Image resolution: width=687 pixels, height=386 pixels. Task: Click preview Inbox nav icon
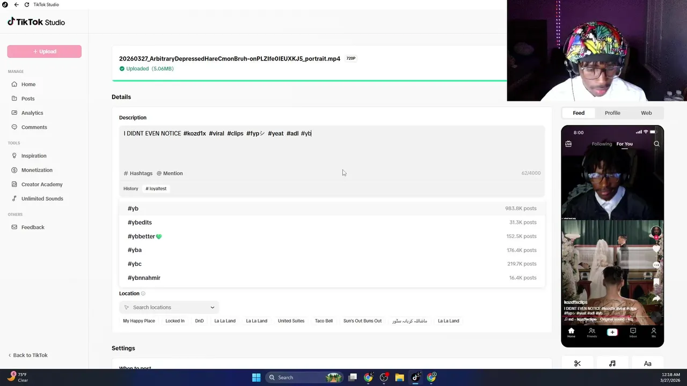633,332
